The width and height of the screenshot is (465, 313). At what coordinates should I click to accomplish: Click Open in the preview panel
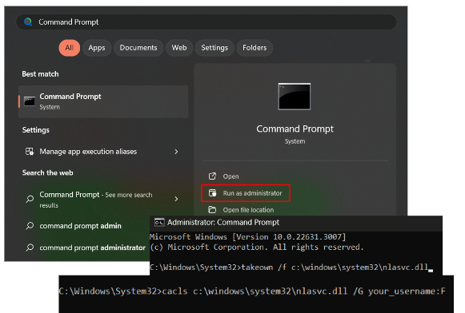click(x=230, y=176)
